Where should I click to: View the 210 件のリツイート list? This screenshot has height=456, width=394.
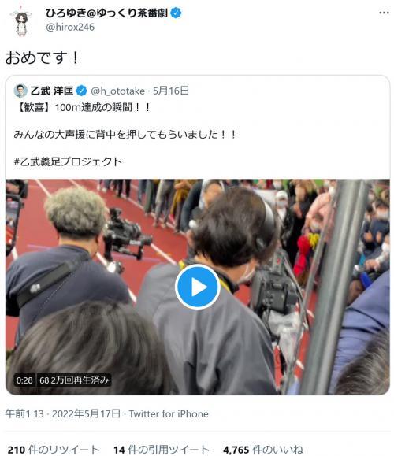coord(54,450)
